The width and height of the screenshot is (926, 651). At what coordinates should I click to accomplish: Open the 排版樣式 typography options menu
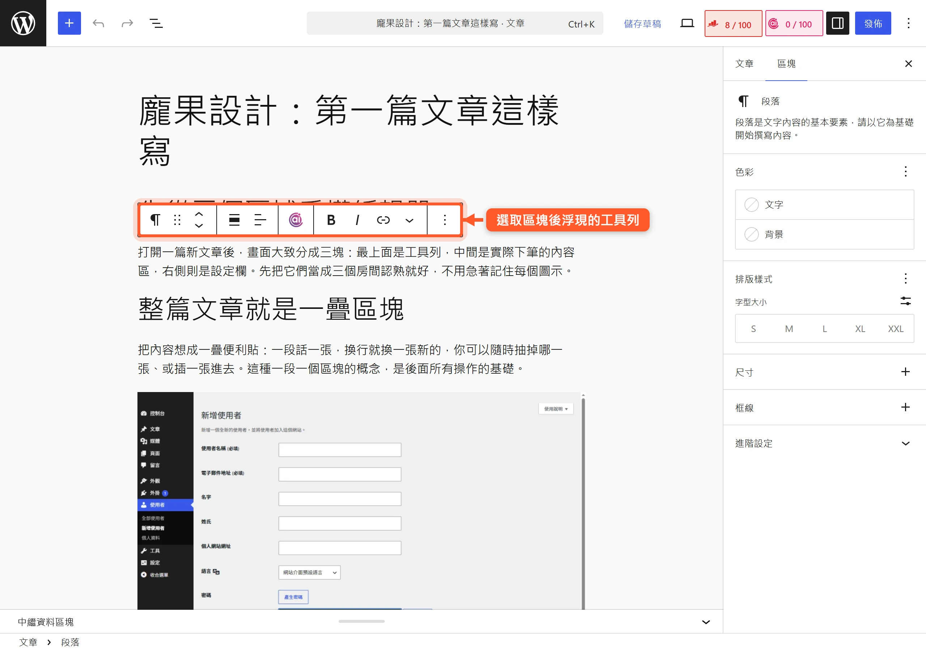(905, 279)
